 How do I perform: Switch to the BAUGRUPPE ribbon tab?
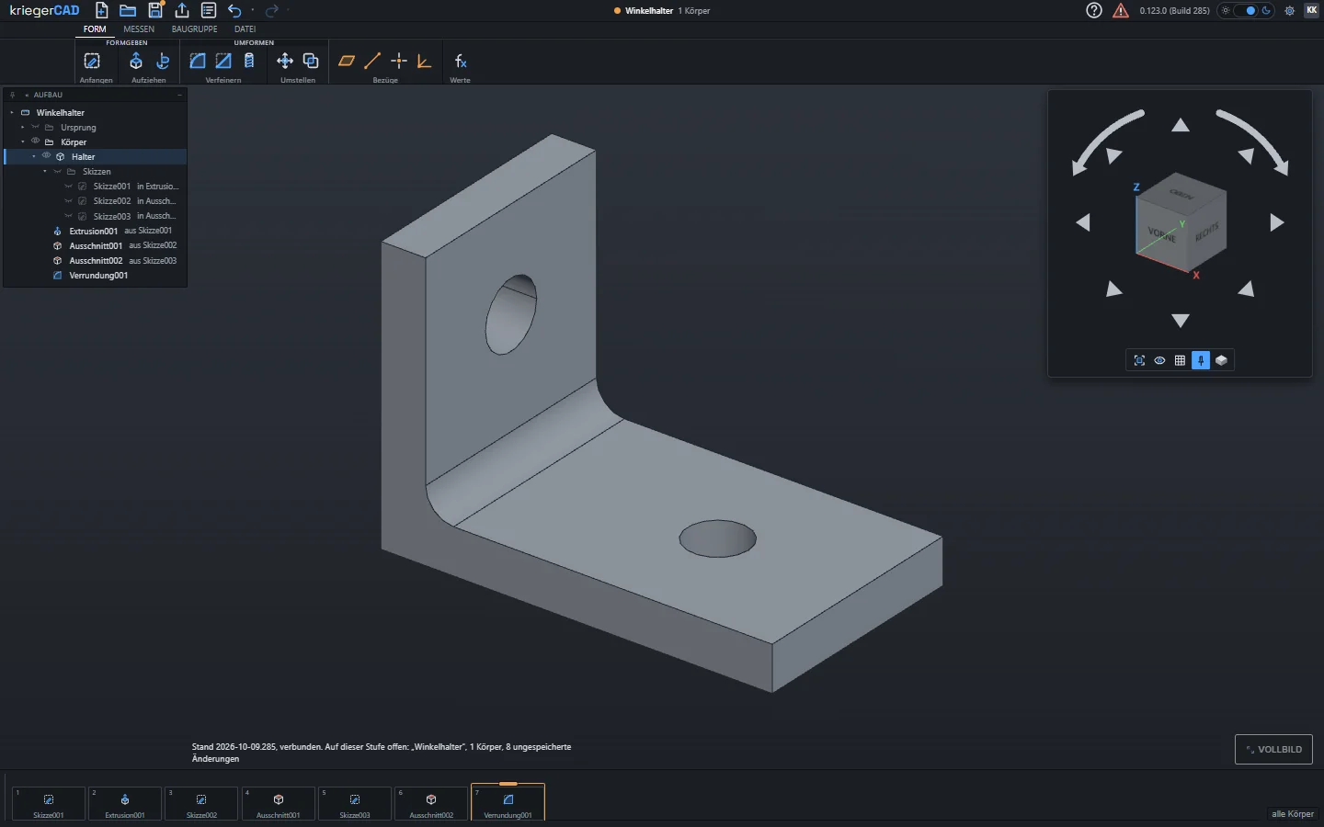(x=195, y=29)
